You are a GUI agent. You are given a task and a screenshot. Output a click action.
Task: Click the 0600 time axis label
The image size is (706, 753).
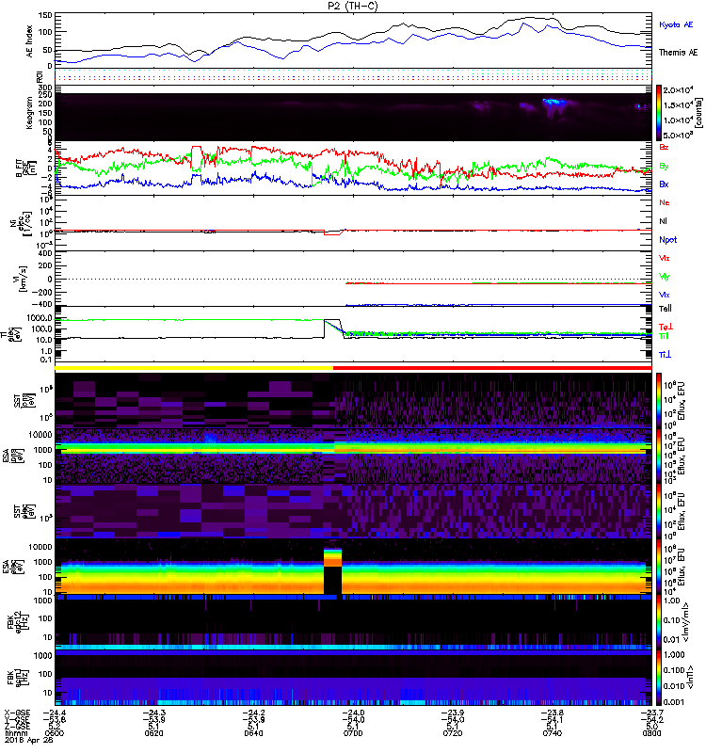tap(54, 733)
